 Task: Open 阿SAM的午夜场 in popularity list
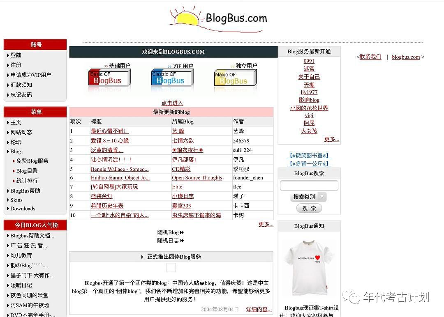point(30,305)
